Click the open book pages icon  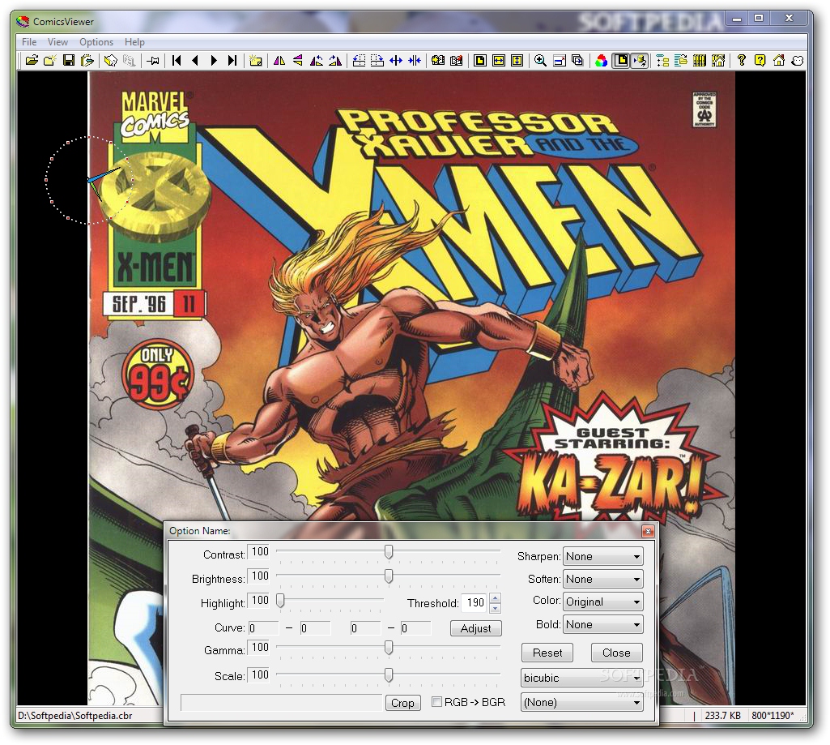pyautogui.click(x=438, y=61)
